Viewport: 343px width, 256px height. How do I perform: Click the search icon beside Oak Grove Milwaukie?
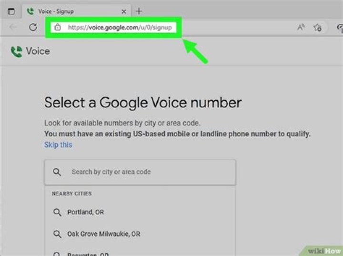click(57, 234)
